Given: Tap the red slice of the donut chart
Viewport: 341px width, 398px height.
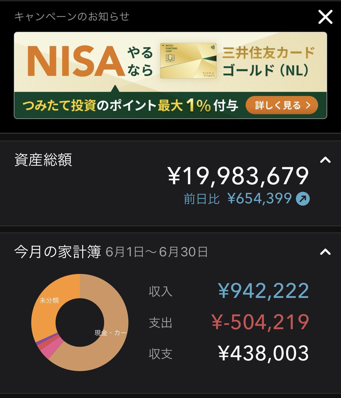Looking at the screenshot, I should tap(41, 345).
